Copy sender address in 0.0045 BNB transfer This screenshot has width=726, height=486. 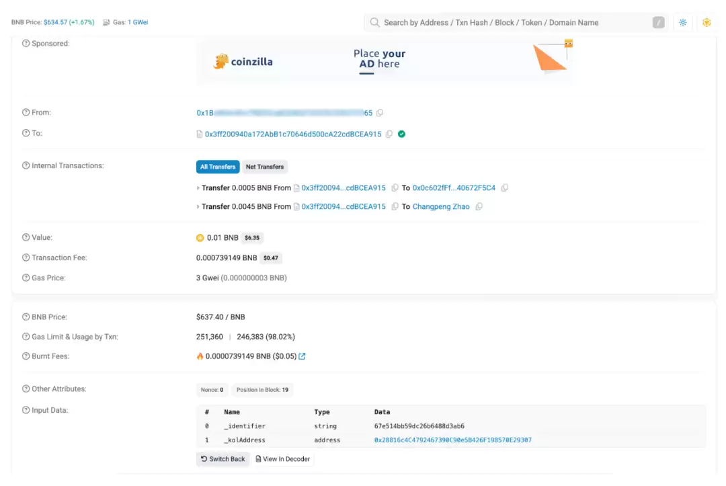coord(395,206)
